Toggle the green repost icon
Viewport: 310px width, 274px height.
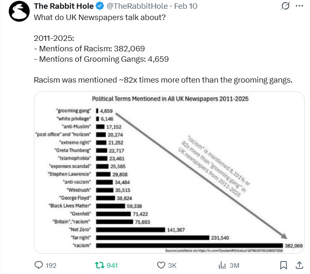tap(99, 265)
